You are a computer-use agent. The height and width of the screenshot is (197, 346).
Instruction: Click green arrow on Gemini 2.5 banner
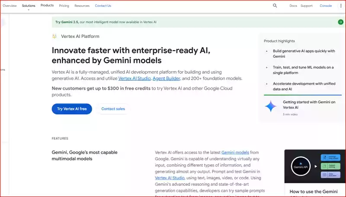click(340, 22)
